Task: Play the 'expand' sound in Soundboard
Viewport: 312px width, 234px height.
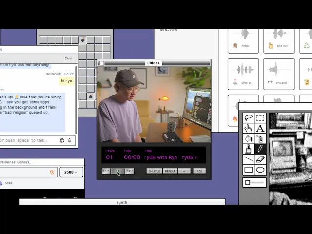Action: click(x=279, y=74)
